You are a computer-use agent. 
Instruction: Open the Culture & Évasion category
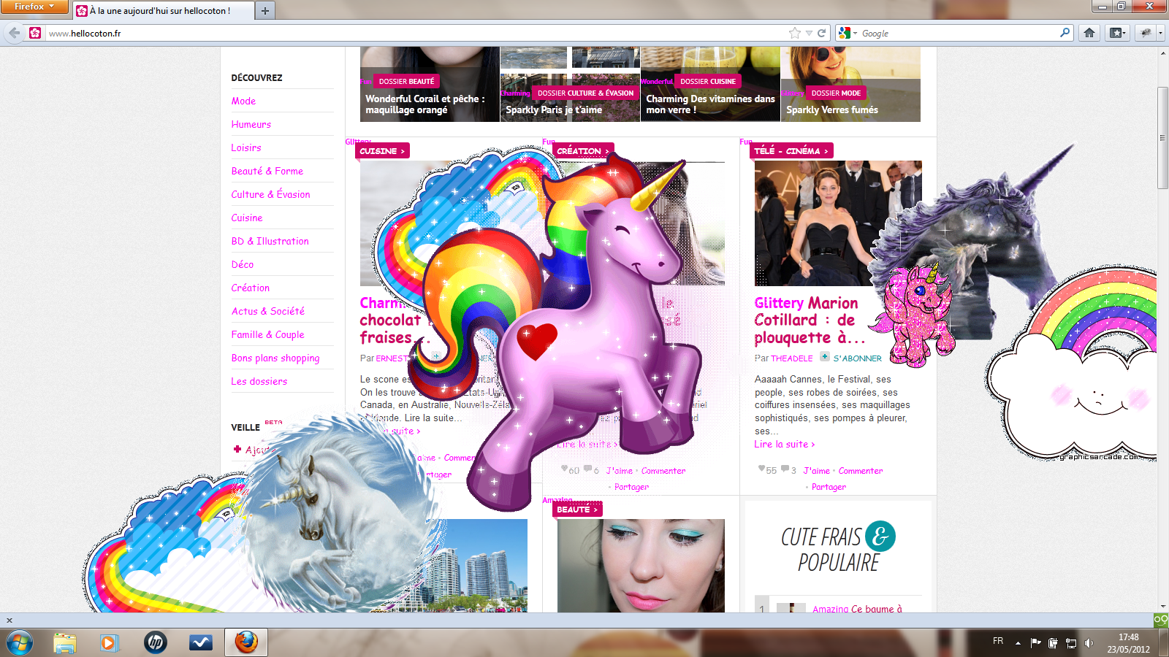coord(270,194)
